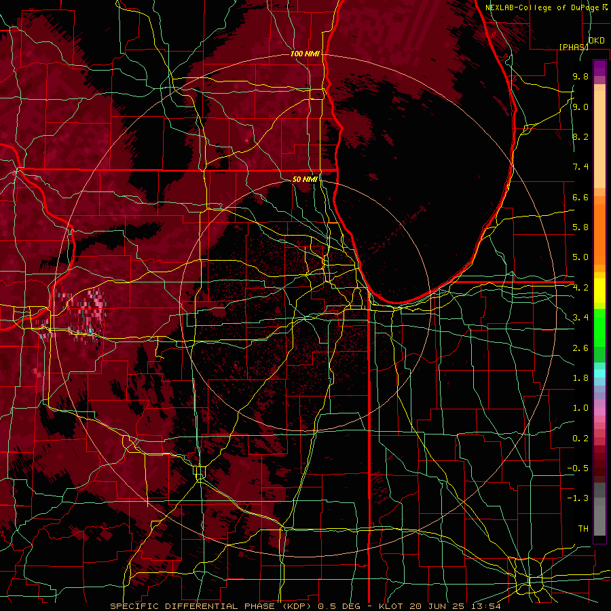Viewport: 611px width, 611px height.
Task: Click the 3.4 scale value
Action: click(580, 318)
